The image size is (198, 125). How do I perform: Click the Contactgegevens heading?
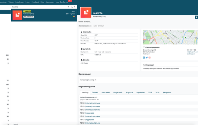click(x=152, y=47)
